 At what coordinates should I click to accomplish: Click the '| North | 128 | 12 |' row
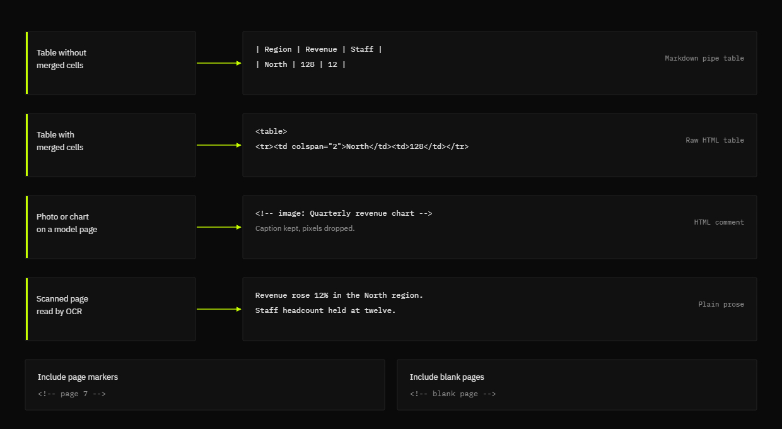pos(300,64)
